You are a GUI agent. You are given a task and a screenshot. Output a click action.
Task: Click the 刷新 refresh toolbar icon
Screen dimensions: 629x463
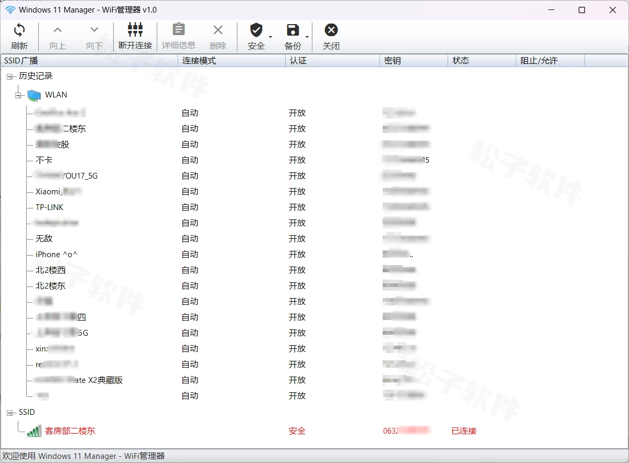[x=19, y=30]
